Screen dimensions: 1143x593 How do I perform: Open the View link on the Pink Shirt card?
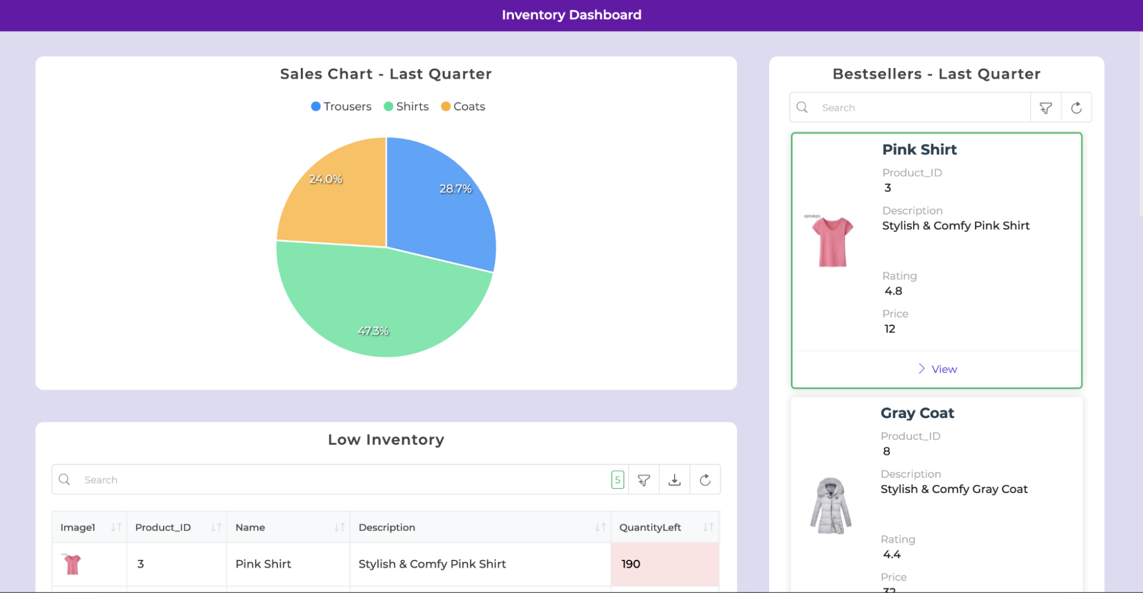pos(943,369)
